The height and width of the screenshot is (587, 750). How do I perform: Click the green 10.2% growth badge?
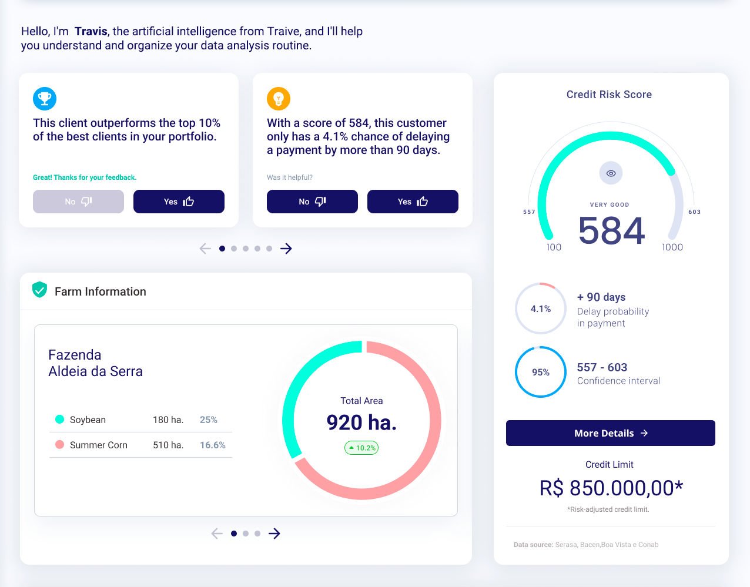point(361,448)
